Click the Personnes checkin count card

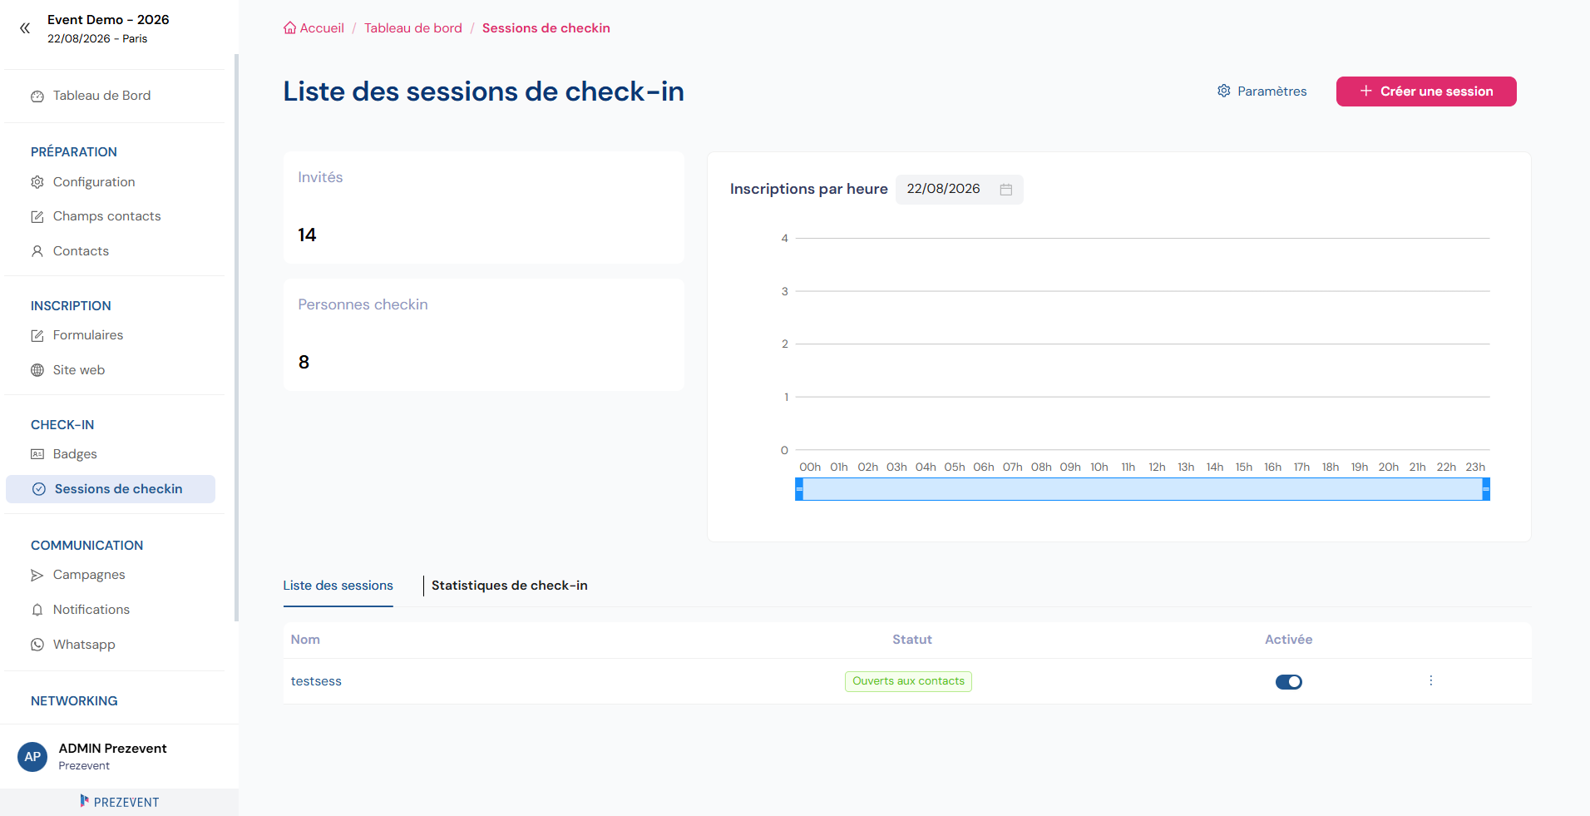point(484,335)
